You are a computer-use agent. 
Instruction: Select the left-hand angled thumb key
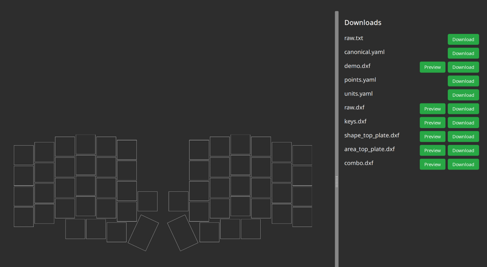point(143,233)
